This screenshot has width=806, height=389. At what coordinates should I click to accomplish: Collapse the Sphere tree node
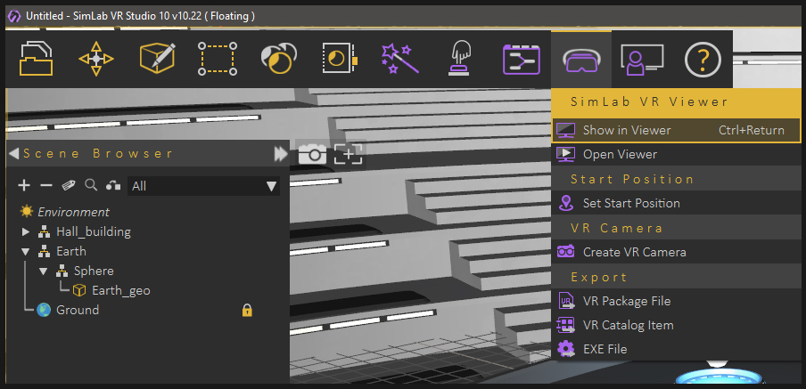coord(43,271)
